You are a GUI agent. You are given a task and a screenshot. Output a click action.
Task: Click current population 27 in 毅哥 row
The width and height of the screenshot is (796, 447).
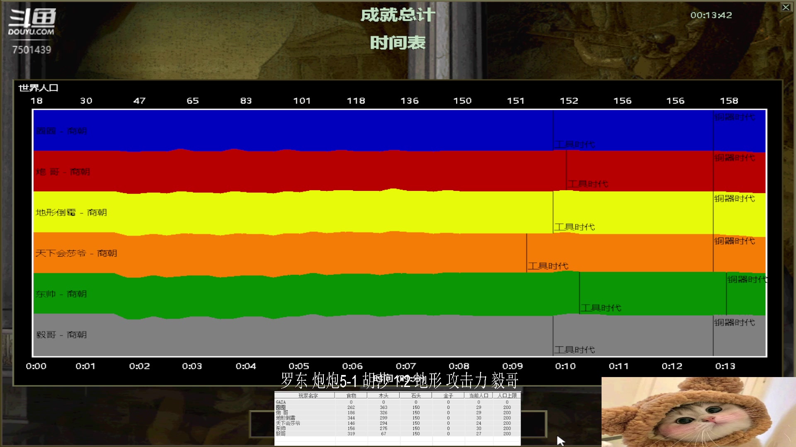tap(479, 434)
